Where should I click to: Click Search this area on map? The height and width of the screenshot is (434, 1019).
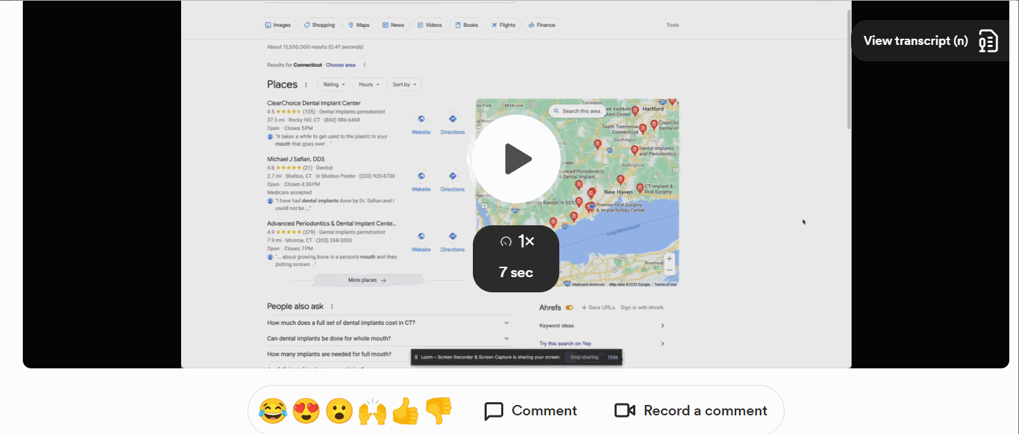(577, 111)
